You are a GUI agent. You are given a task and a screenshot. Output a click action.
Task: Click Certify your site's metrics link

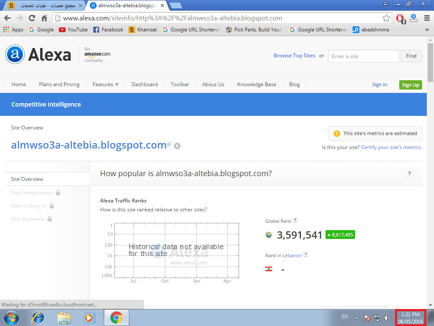[391, 147]
